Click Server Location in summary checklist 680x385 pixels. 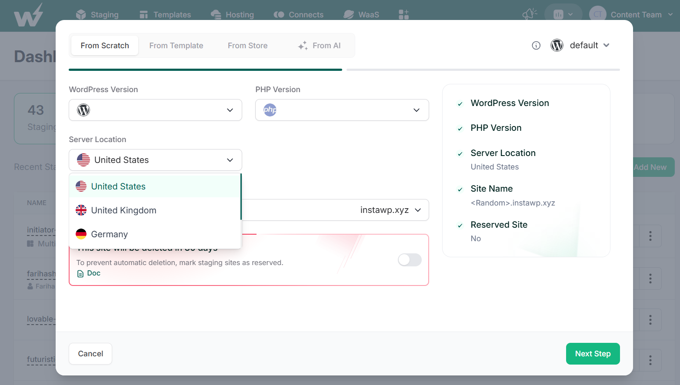click(503, 153)
